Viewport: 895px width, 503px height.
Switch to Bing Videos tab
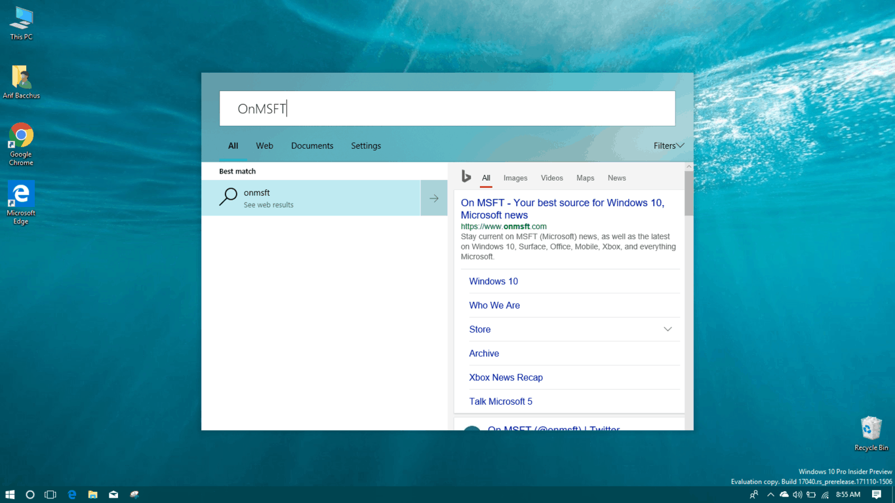coord(552,178)
